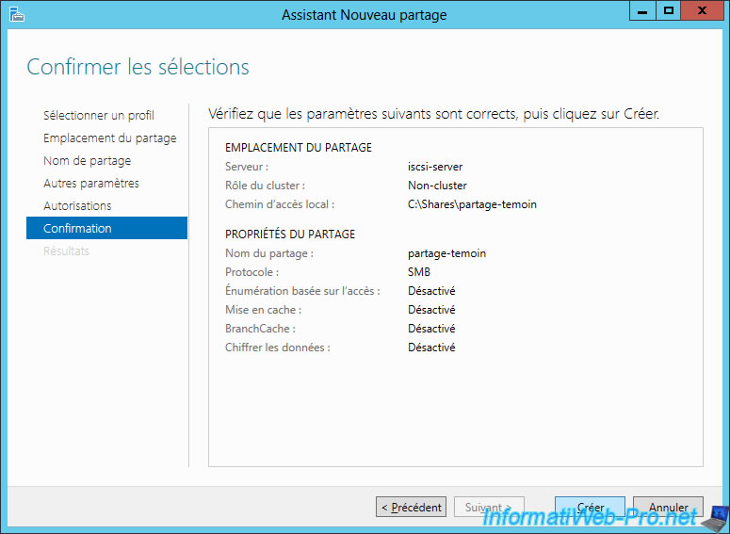Click the wizard icon in title bar

pos(16,14)
